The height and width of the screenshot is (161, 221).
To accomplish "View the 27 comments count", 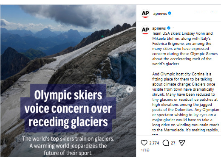I will [x=173, y=143].
